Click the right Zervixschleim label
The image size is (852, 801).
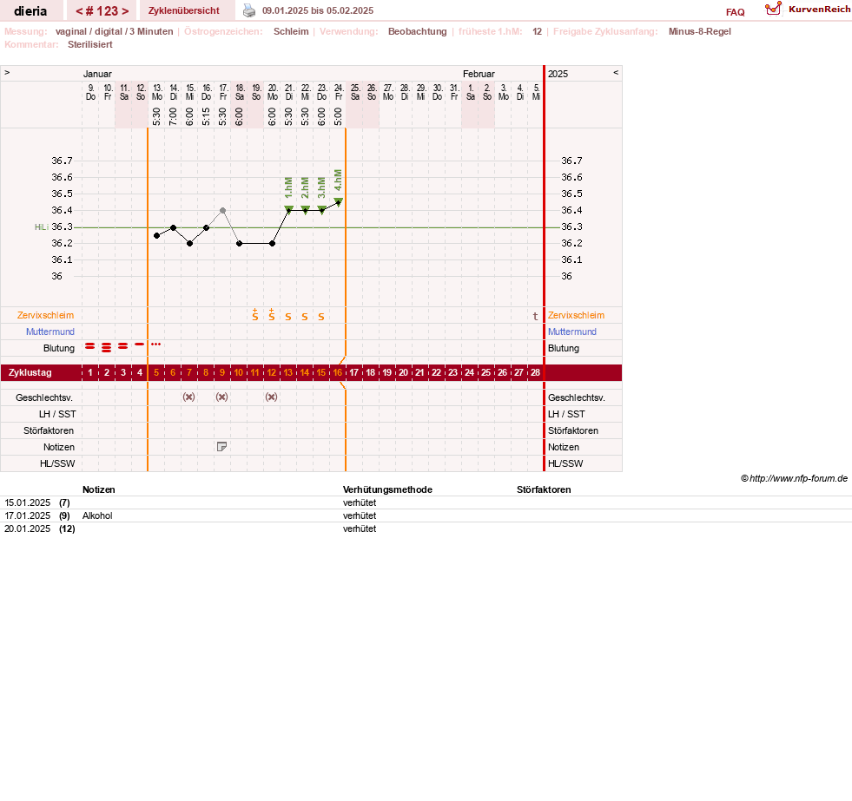[x=576, y=315]
